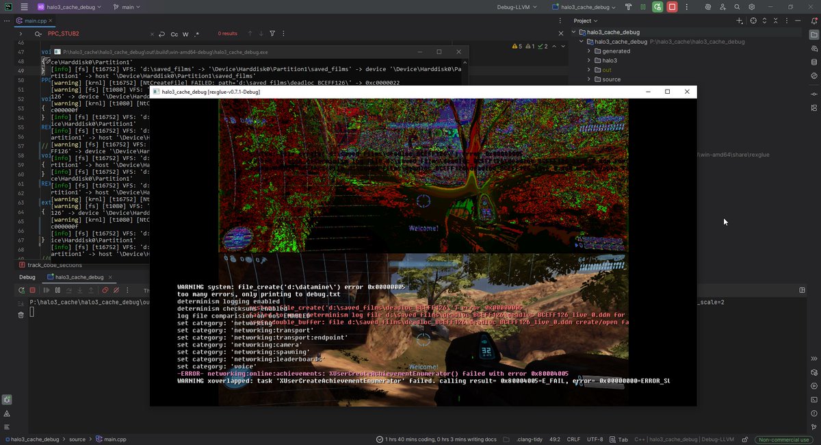Expand the 'out' folder in Project tree
Image resolution: width=821 pixels, height=445 pixels.
pos(589,70)
